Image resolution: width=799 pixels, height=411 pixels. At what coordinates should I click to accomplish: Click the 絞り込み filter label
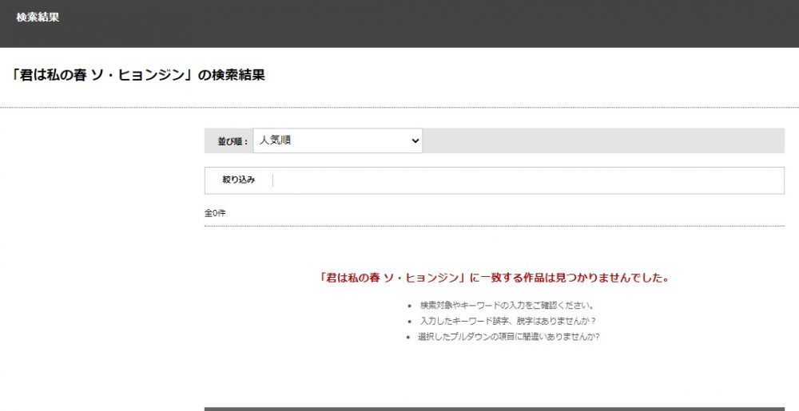click(x=238, y=180)
